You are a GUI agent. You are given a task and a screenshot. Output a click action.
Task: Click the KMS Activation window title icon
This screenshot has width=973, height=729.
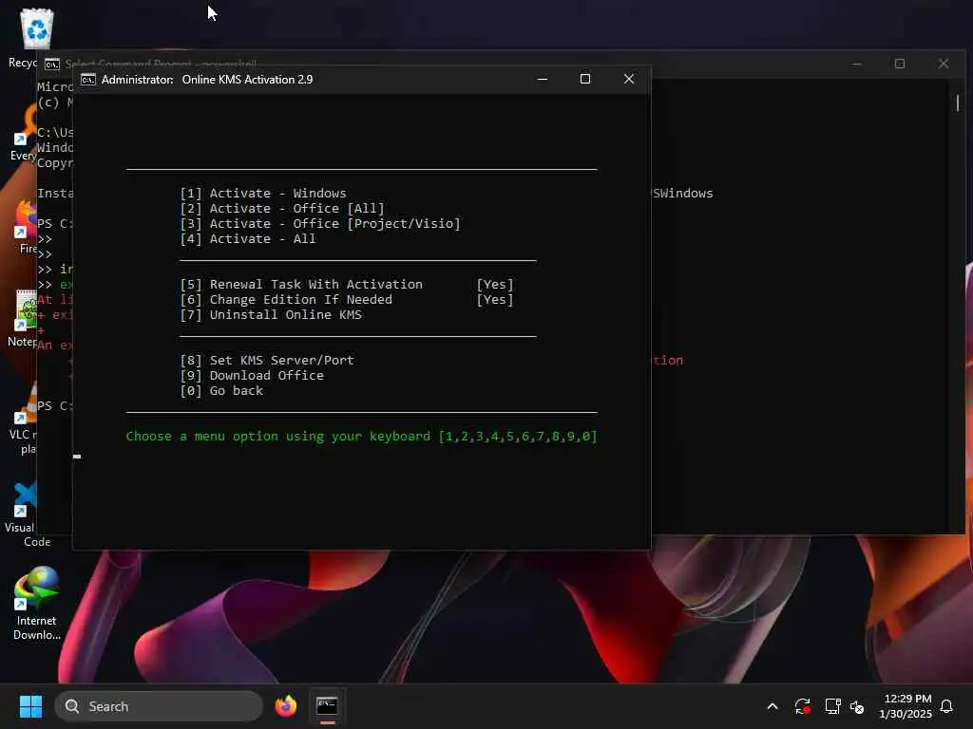[x=88, y=80]
